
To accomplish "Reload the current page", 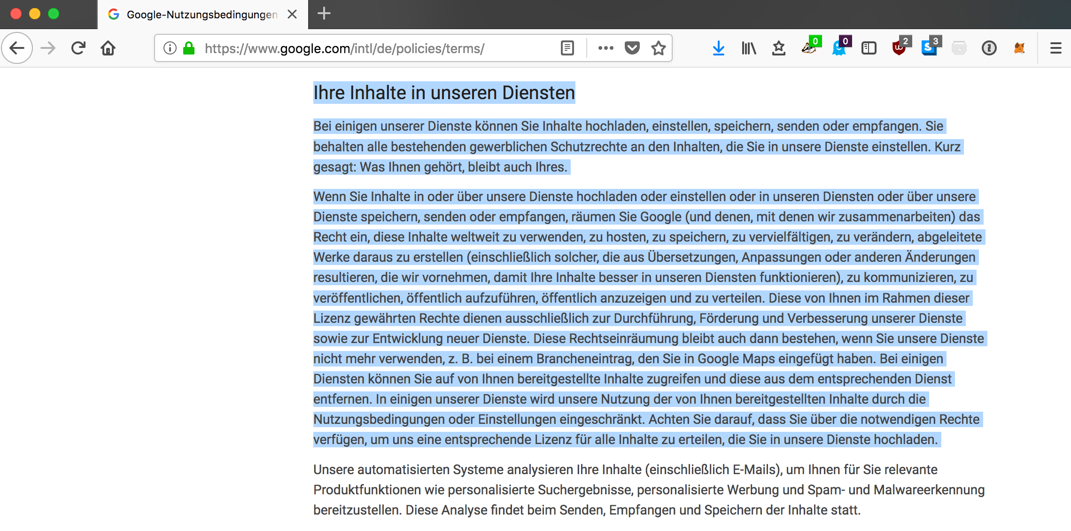I will pyautogui.click(x=78, y=48).
